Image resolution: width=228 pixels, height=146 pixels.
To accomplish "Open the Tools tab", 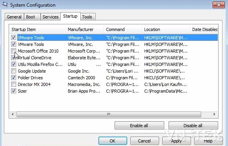I will pyautogui.click(x=88, y=17).
